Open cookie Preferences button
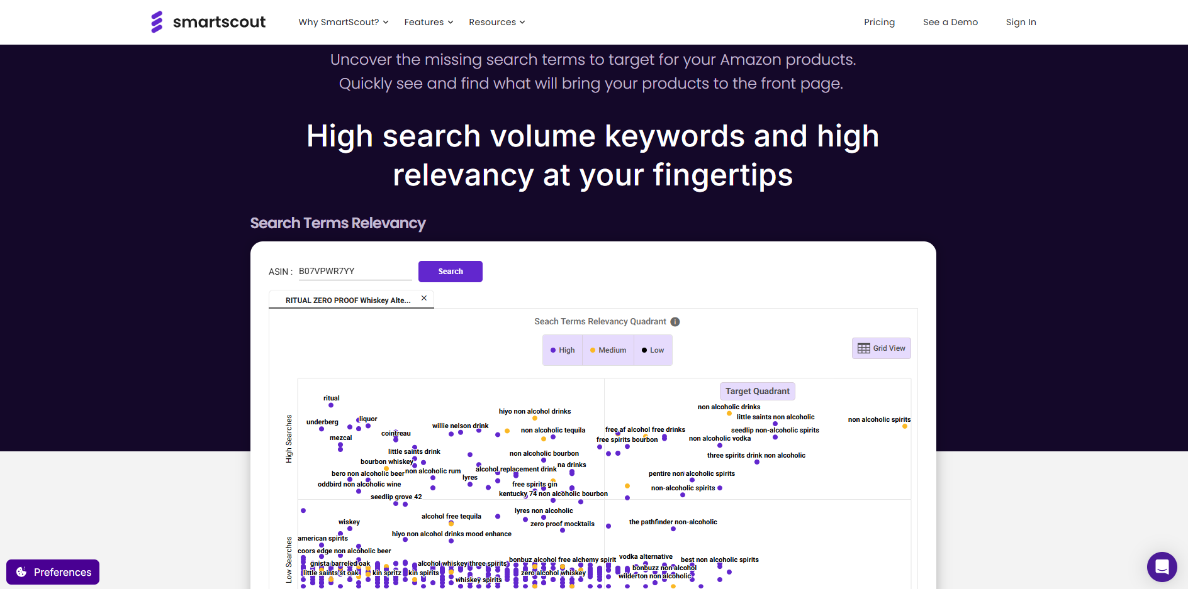The height and width of the screenshot is (589, 1188). click(x=53, y=572)
